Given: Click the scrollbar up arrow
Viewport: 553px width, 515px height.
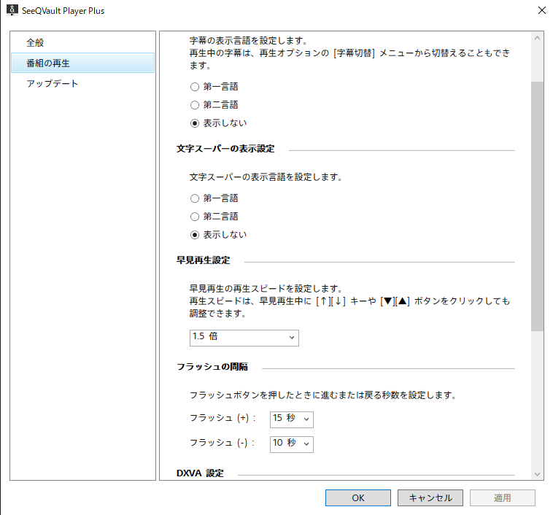Looking at the screenshot, I should (x=537, y=38).
